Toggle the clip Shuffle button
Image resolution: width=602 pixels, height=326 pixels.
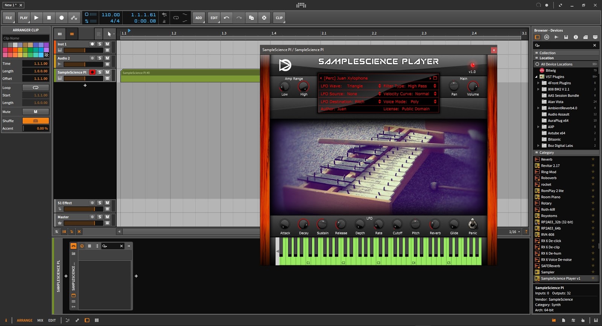click(x=35, y=121)
